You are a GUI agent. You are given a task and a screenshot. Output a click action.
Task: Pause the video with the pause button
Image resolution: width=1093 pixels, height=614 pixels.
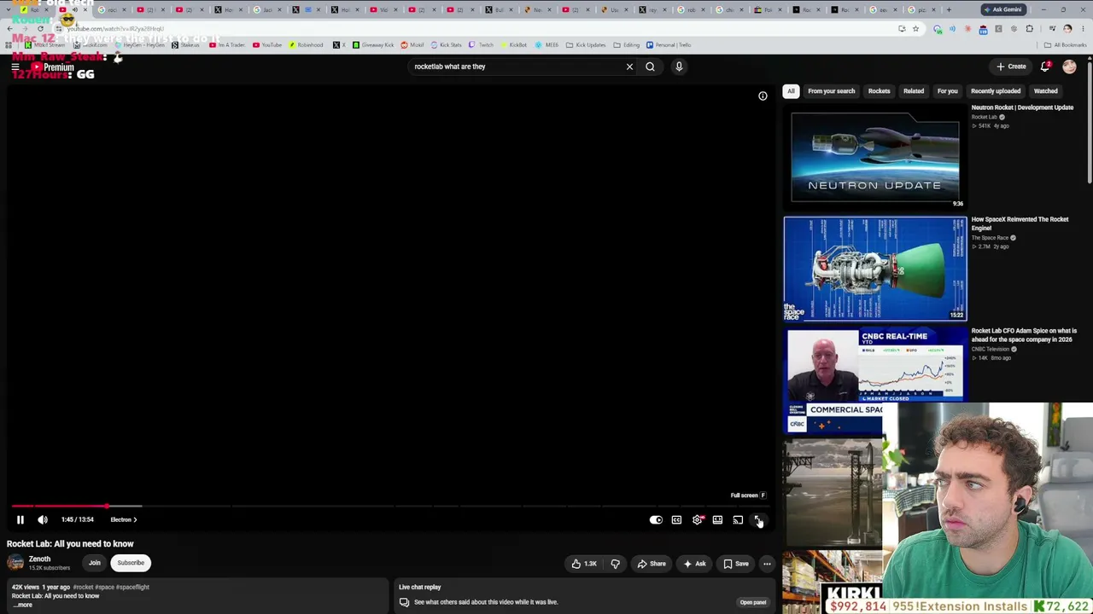(x=20, y=519)
